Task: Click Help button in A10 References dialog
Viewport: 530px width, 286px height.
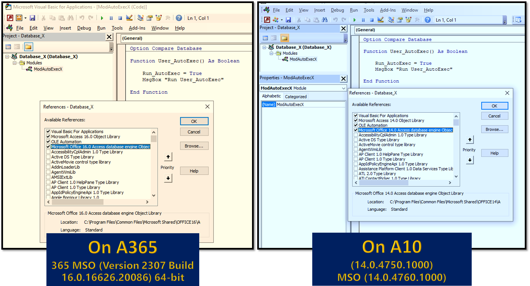Action: [x=494, y=153]
